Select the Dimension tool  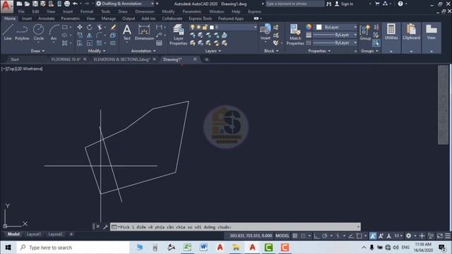click(x=144, y=32)
